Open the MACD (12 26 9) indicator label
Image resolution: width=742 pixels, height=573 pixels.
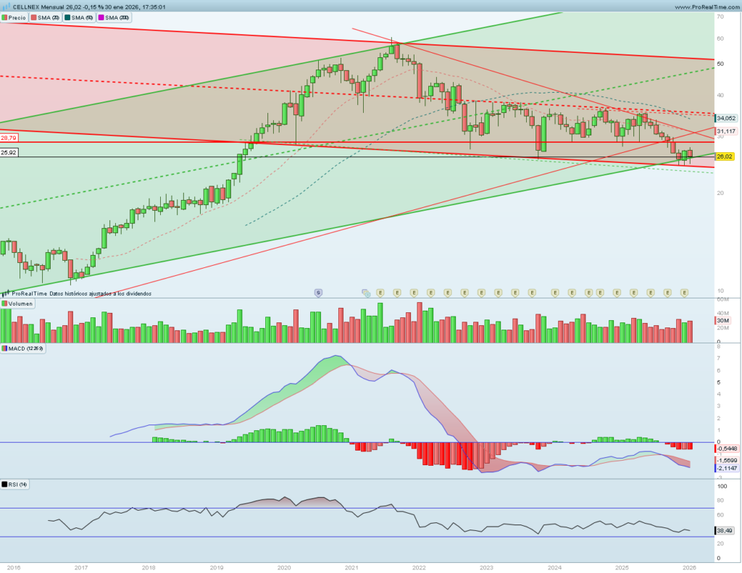pyautogui.click(x=22, y=348)
